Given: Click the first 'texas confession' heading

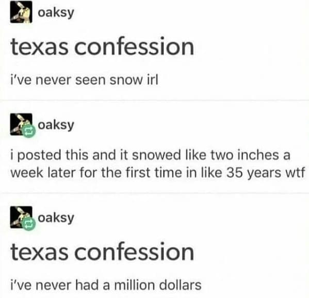Looking at the screenshot, I should (103, 46).
